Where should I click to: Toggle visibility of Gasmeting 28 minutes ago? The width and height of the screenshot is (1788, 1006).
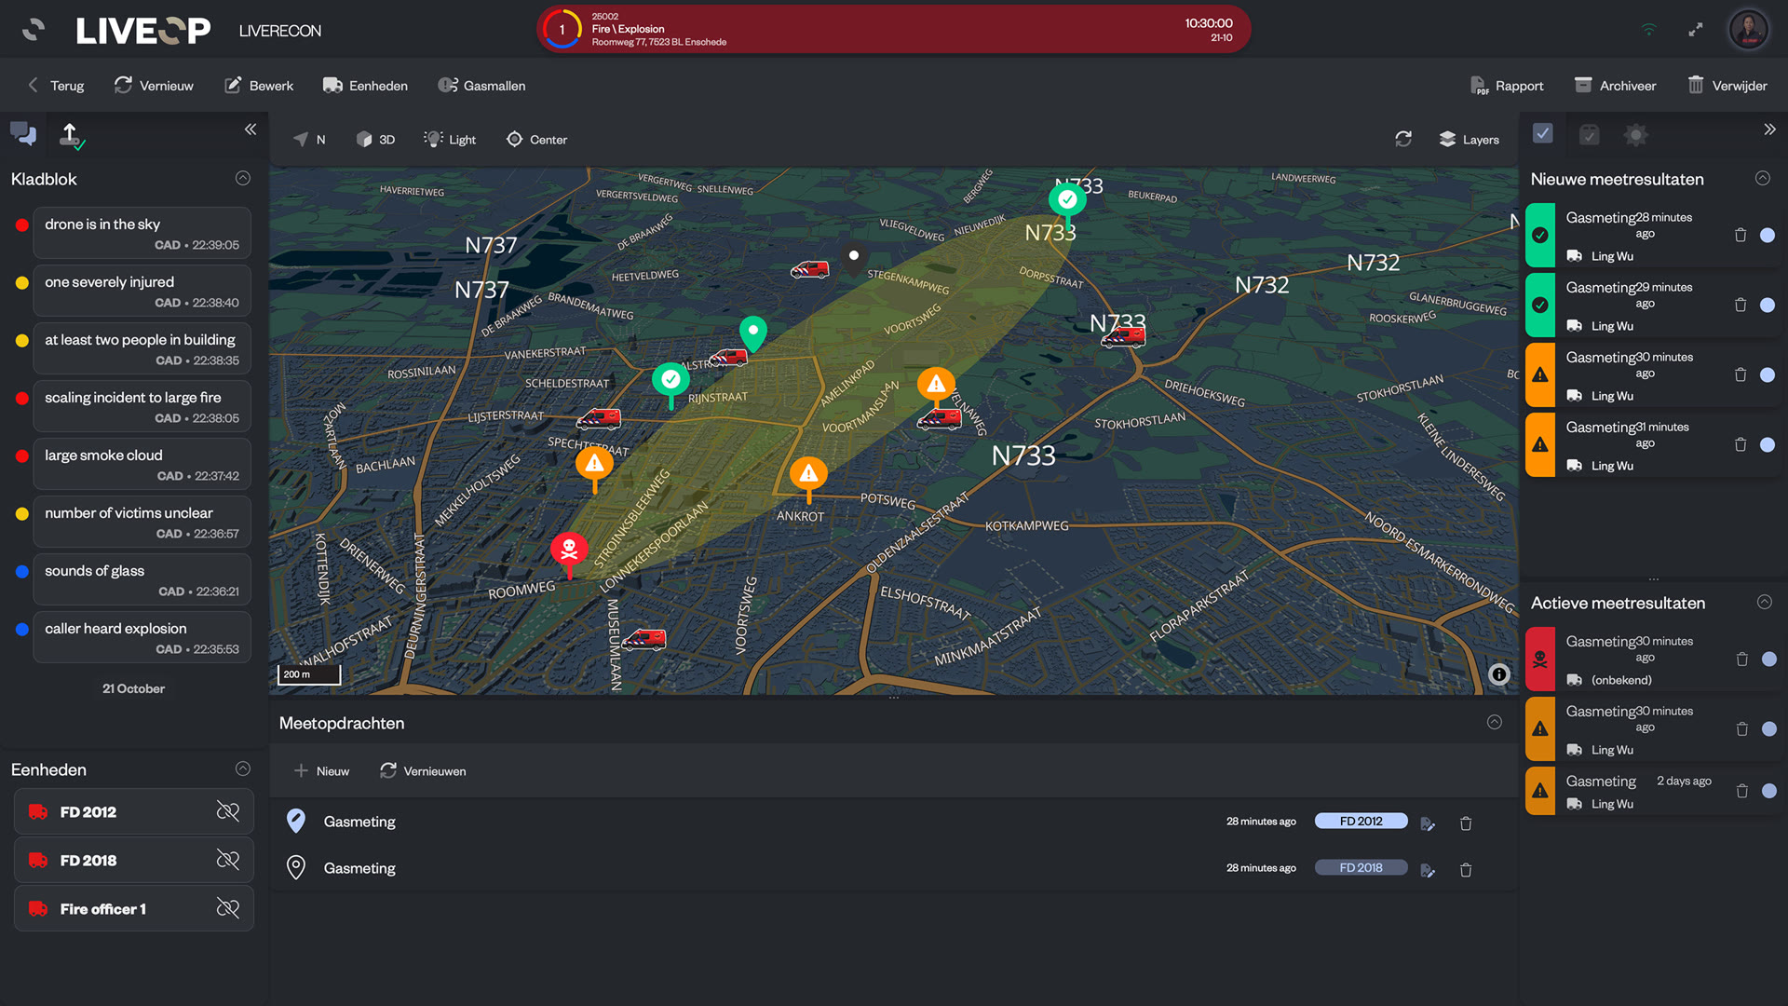point(1768,235)
